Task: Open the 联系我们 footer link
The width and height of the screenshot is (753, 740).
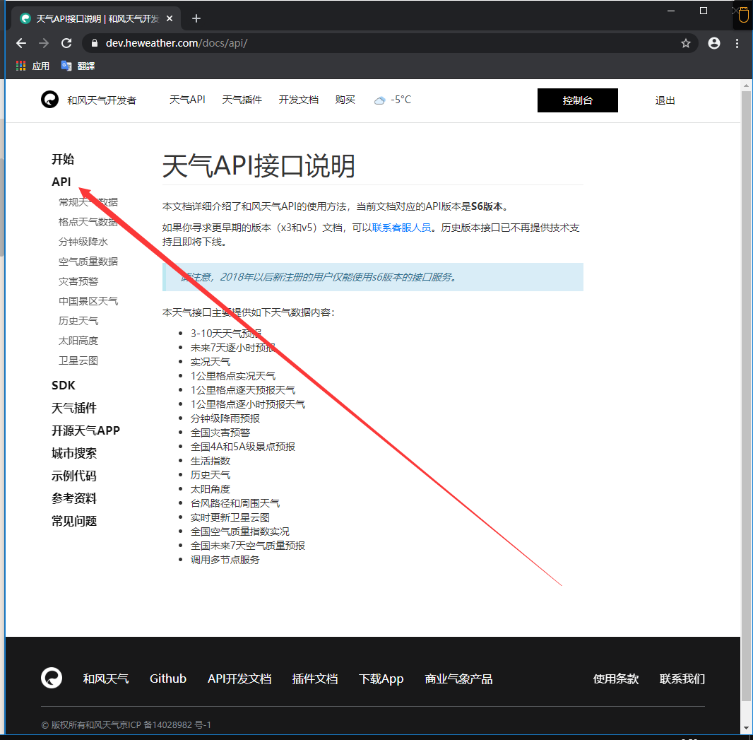Action: click(682, 679)
